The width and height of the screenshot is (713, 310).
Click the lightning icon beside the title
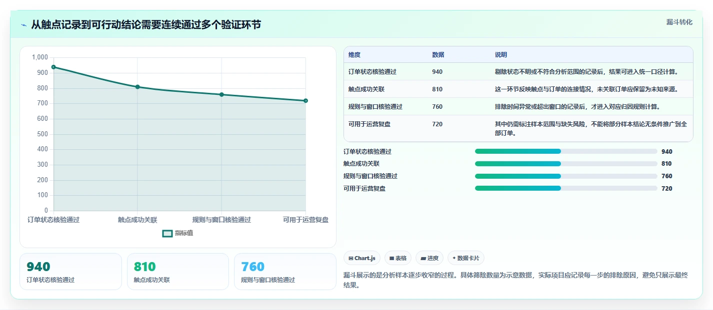pos(23,25)
